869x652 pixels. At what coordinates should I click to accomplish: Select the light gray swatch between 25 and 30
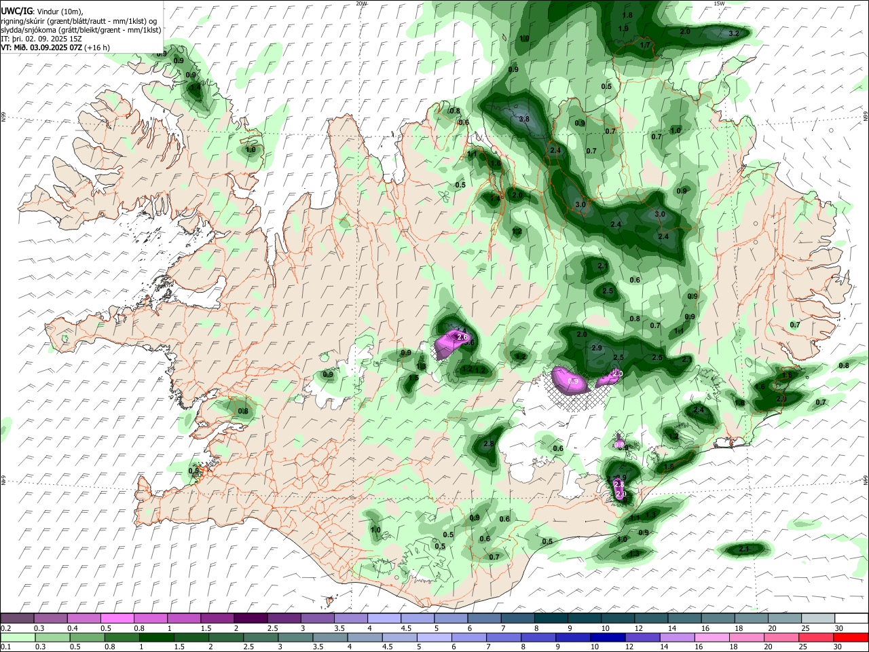817,619
